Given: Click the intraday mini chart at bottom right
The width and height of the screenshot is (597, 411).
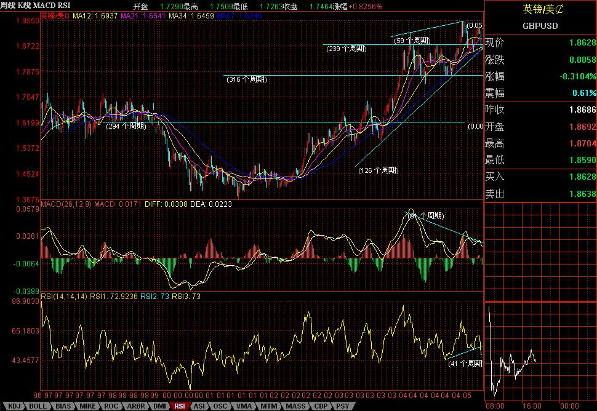Looking at the screenshot, I should (x=540, y=351).
